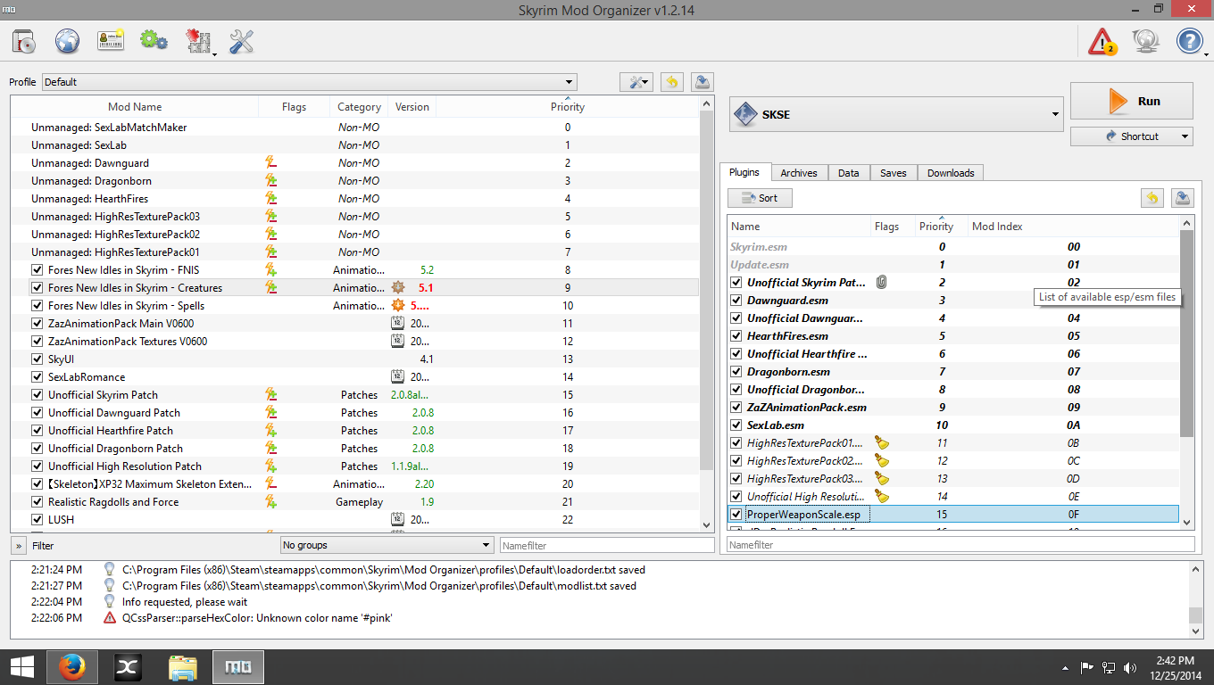Screen dimensions: 1214x685
Task: Open the Profile dropdown showing Default
Action: 309,82
